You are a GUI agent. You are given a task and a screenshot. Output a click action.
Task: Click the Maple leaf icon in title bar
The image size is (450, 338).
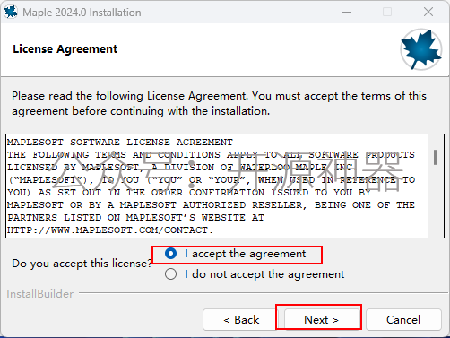coord(11,12)
